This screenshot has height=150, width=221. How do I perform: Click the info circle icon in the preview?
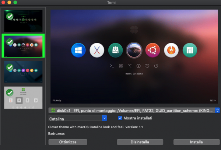click(138, 66)
